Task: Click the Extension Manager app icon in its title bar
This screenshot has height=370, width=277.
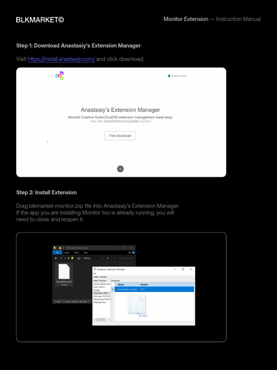Action: coord(95,269)
